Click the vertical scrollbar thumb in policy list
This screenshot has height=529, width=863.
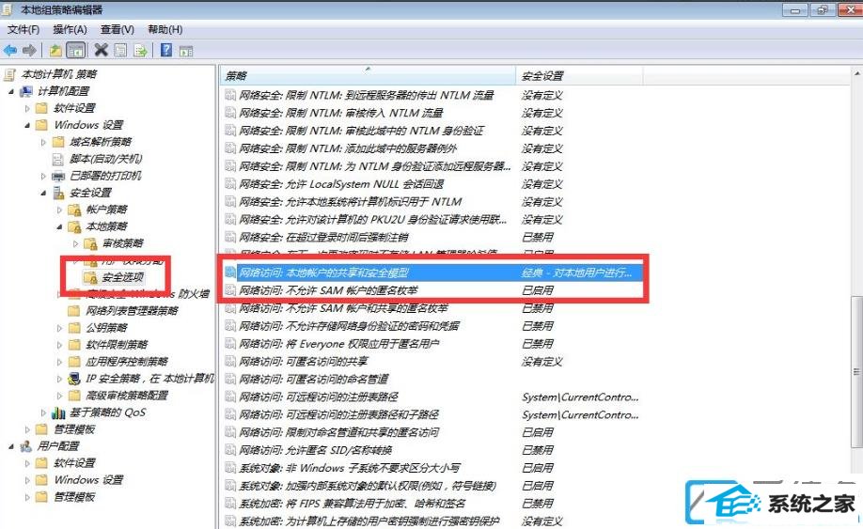point(857,372)
